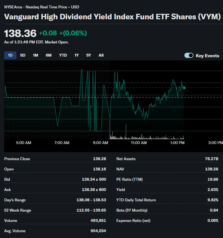This screenshot has width=223, height=238.
Task: Click the 52 Week Range label
Action: pyautogui.click(x=18, y=210)
